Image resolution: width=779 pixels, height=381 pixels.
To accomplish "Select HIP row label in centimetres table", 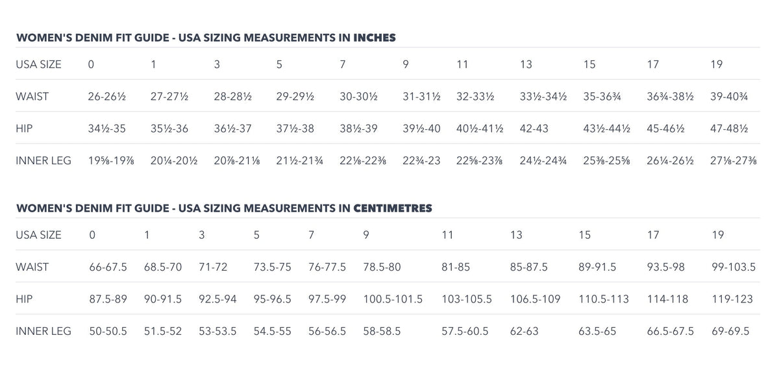I will pos(25,299).
